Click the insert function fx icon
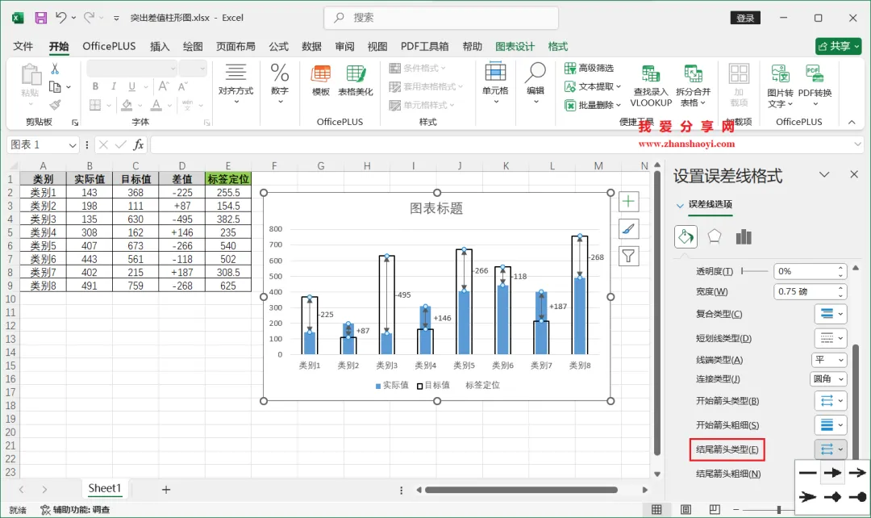Viewport: 871px width, 518px height. (x=139, y=145)
